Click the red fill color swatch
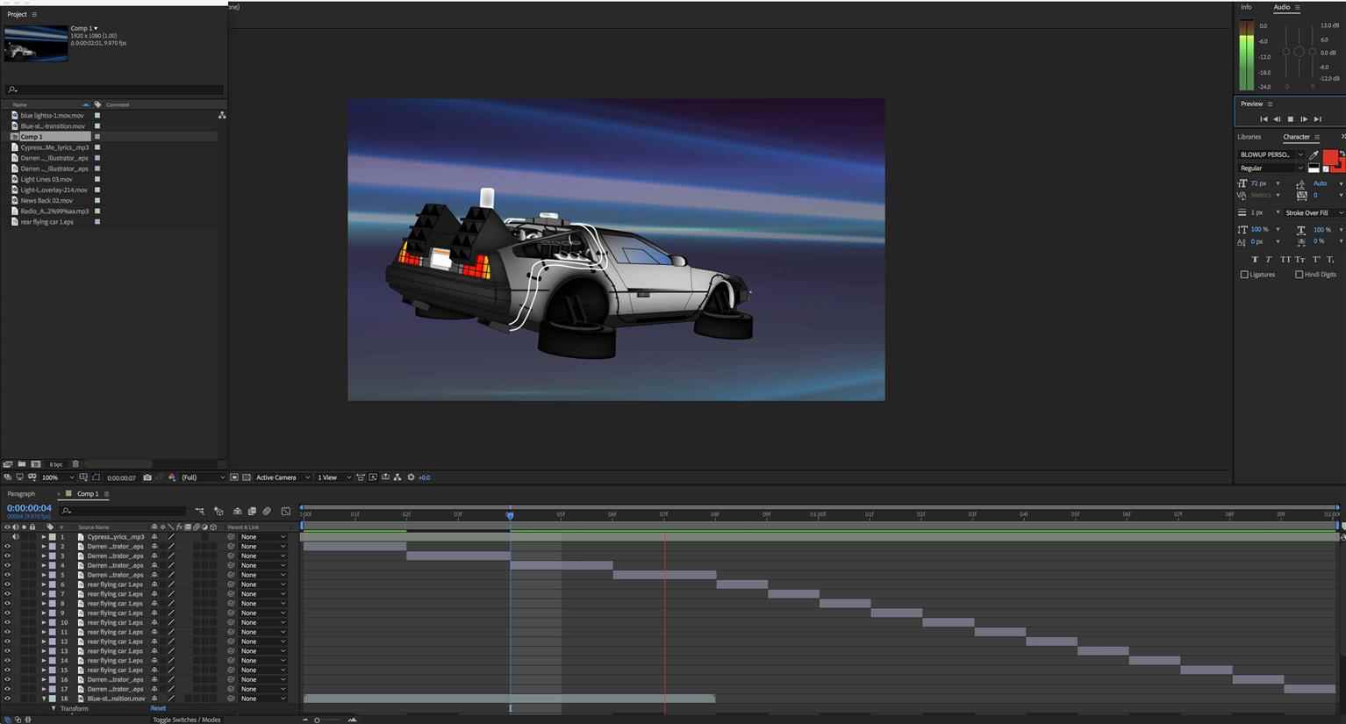1346x724 pixels. pyautogui.click(x=1330, y=159)
